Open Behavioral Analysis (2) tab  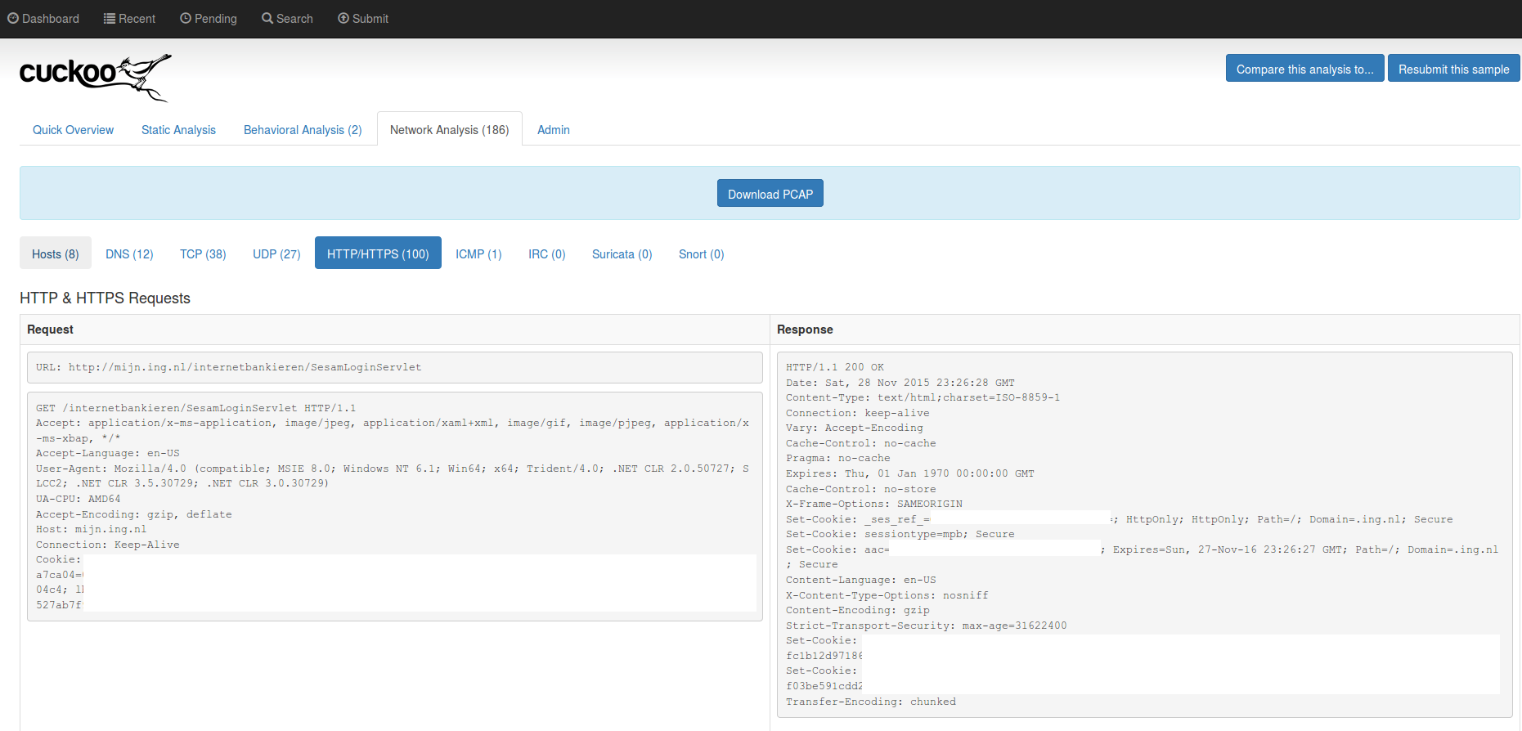coord(303,130)
